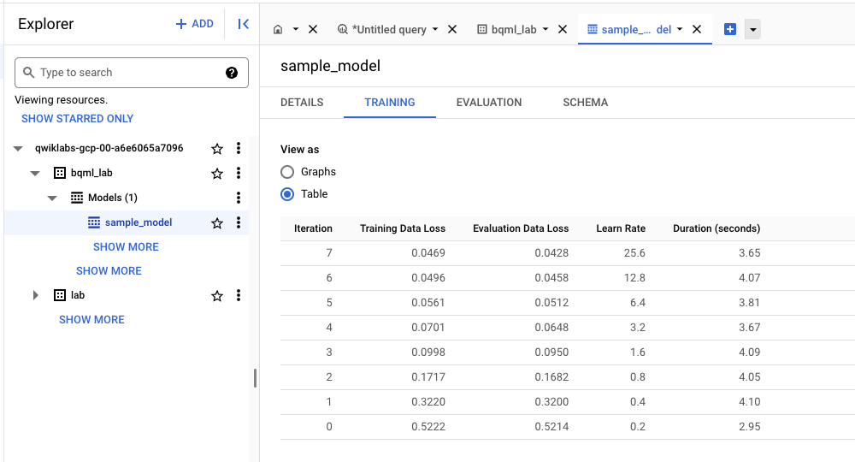855x462 pixels.
Task: Star the lab dataset
Action: (217, 295)
